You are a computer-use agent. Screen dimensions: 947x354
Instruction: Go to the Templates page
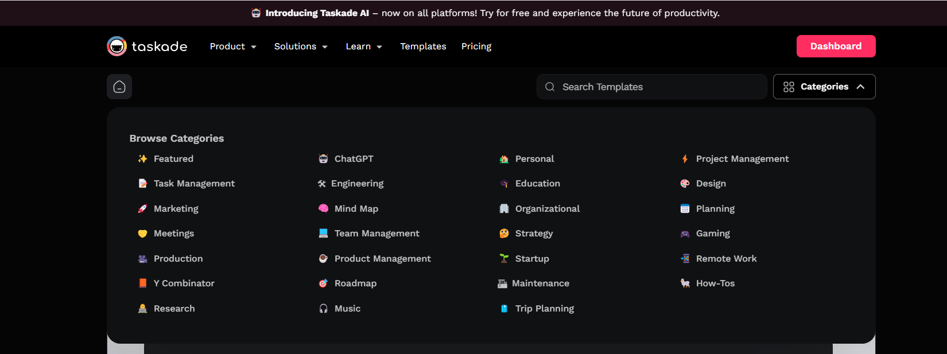[423, 46]
